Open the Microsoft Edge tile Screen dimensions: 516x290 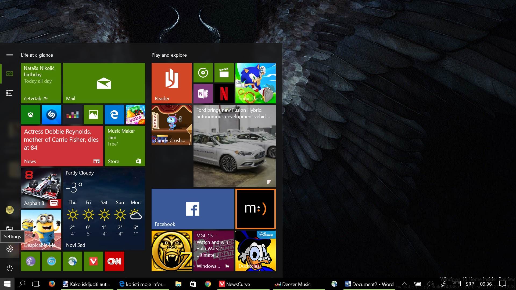pos(114,115)
